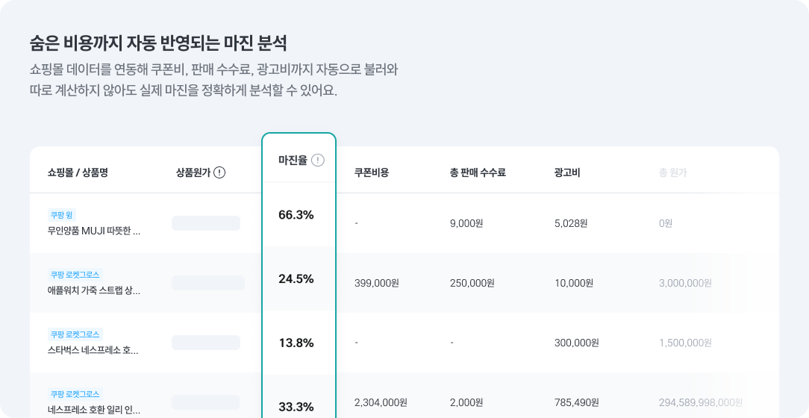Screen dimensions: 809x418
Task: Click the faded 총 원가 column header
Action: [672, 172]
